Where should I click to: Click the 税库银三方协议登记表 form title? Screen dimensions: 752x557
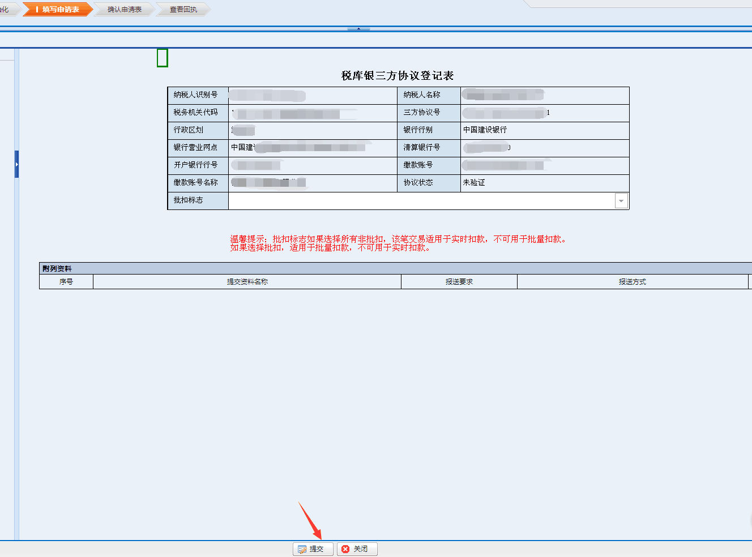398,76
